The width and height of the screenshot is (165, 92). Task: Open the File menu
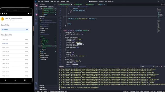(x=39, y=1)
